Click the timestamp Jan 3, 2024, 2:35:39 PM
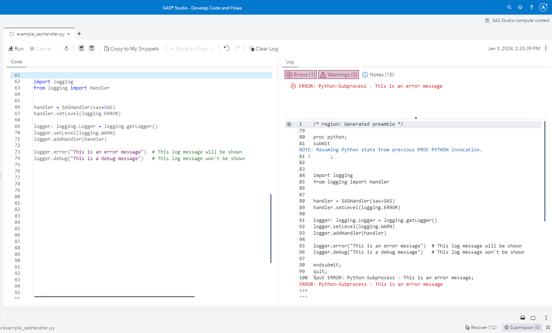The height and width of the screenshot is (333, 552). point(514,49)
